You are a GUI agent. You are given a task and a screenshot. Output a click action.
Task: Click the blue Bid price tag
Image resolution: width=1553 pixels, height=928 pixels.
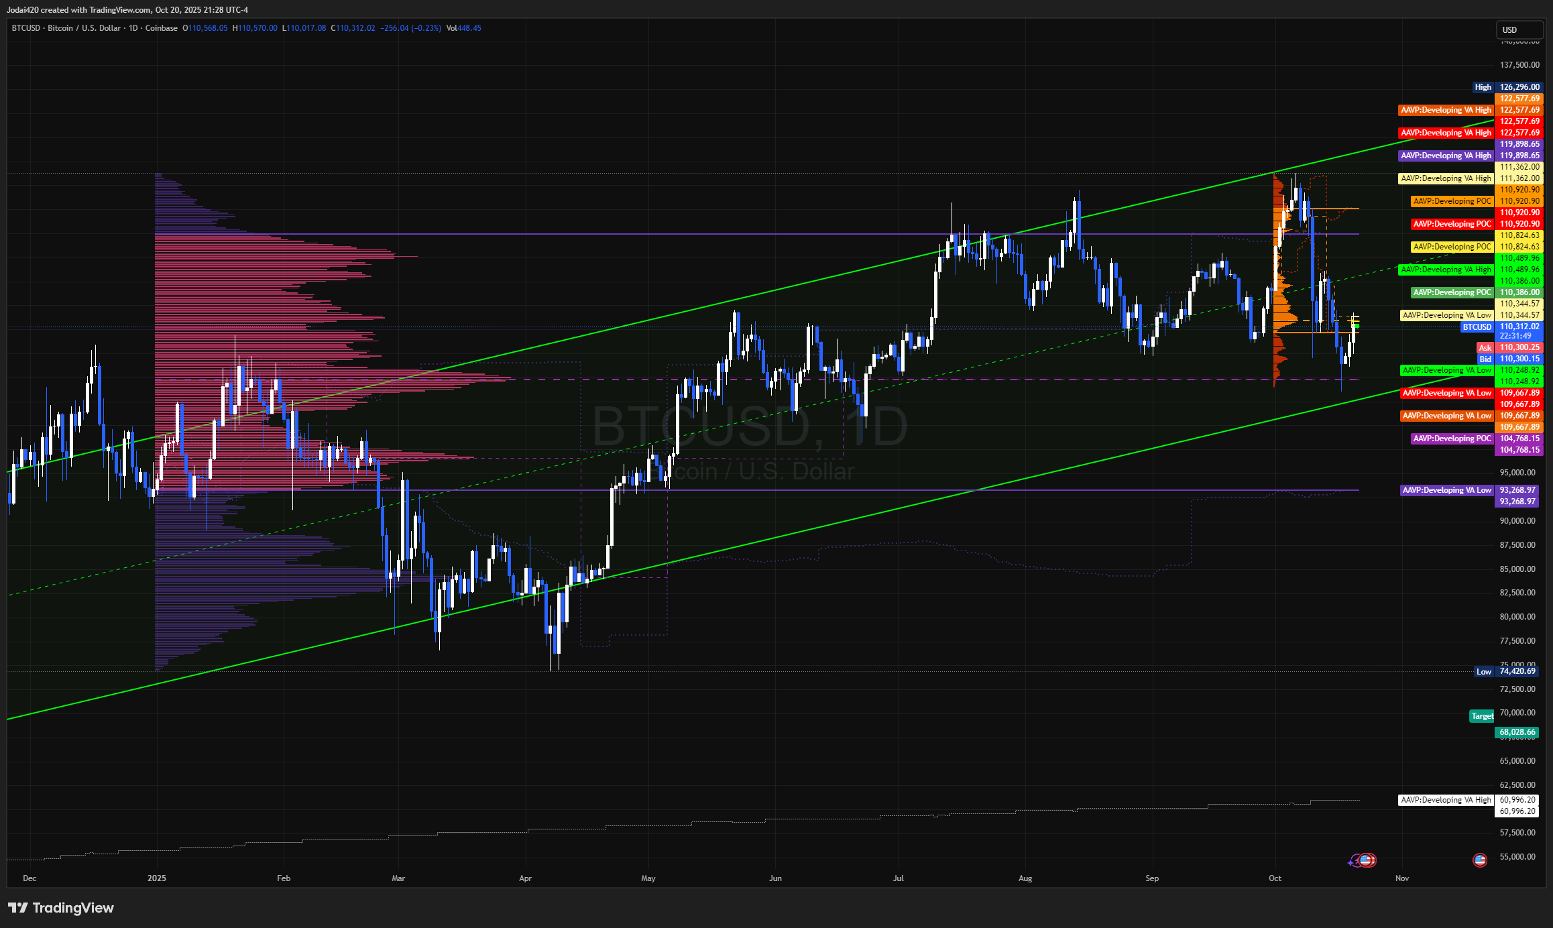pyautogui.click(x=1485, y=359)
